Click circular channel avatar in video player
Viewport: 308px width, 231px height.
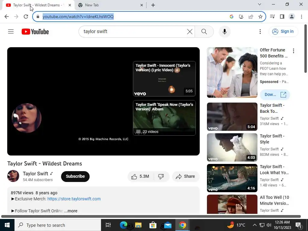[x=26, y=118]
